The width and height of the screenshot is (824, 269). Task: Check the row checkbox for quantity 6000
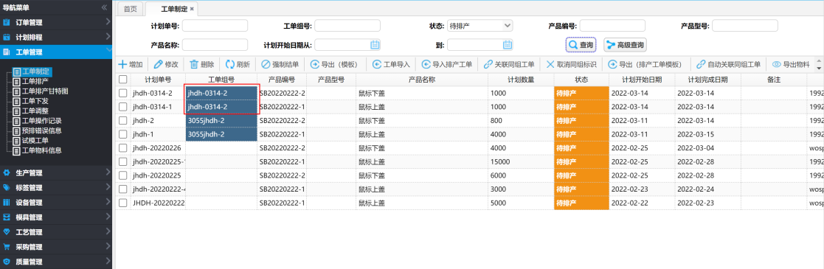[x=123, y=175]
